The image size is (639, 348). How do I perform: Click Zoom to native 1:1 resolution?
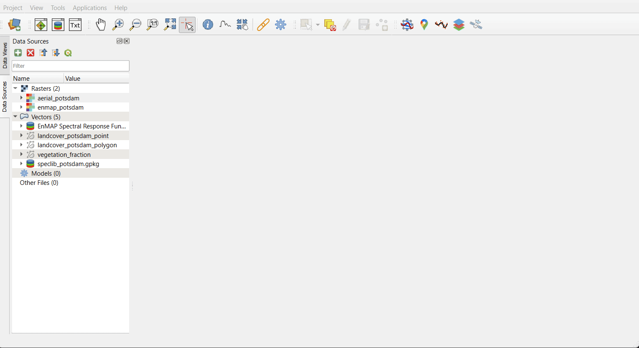[153, 25]
